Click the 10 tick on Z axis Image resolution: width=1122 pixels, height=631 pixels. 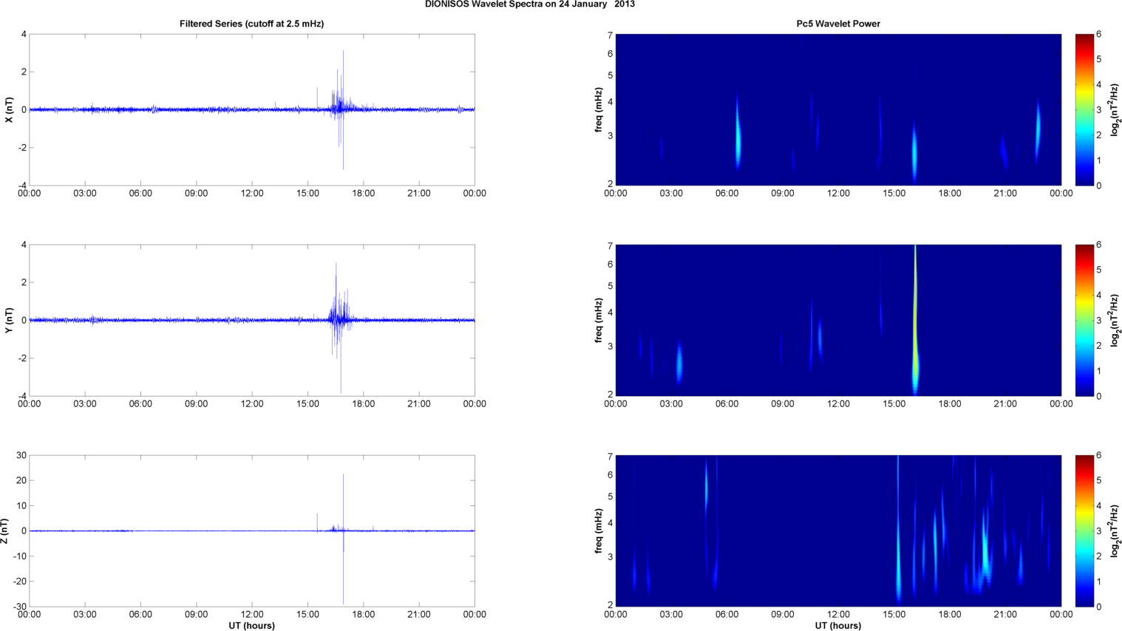22,506
